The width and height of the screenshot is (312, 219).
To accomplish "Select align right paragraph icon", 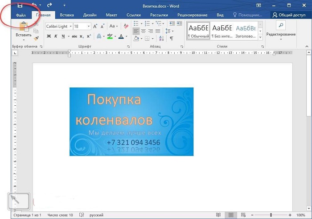I will (151, 31).
